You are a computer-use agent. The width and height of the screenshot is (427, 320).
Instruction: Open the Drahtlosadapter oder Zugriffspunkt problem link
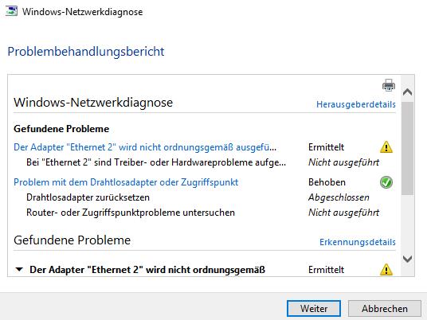(x=126, y=182)
